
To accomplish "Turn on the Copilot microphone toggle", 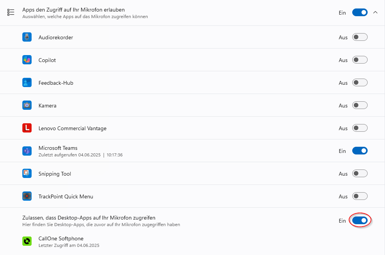I will coord(360,60).
